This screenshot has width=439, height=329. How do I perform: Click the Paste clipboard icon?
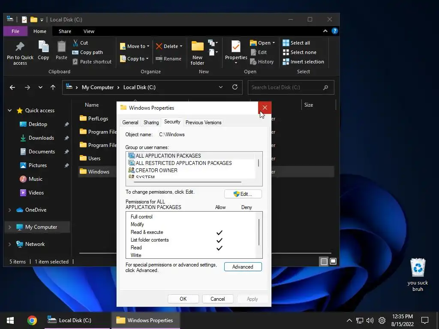[x=61, y=46]
